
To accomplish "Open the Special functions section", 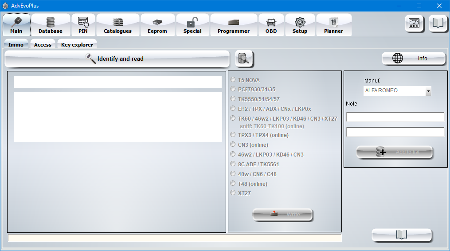I will (x=192, y=25).
